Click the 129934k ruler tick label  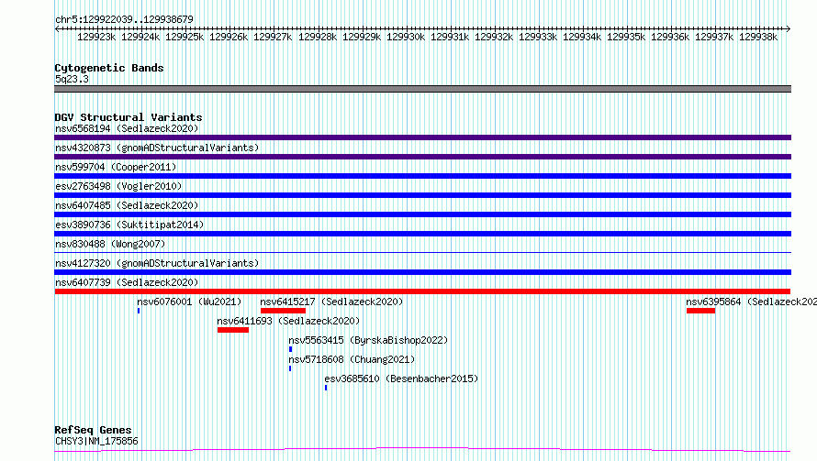[581, 37]
